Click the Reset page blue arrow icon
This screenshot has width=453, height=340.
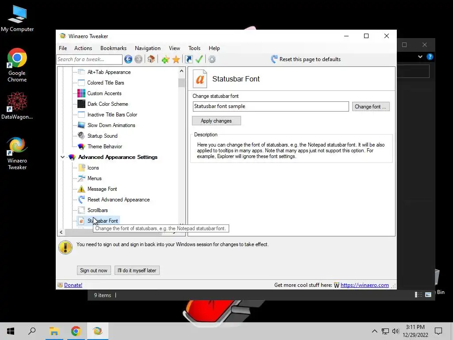pyautogui.click(x=274, y=59)
